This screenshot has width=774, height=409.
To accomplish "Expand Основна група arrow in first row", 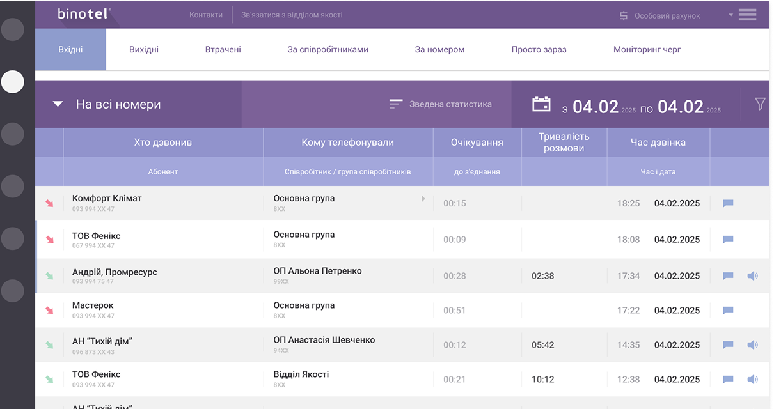I will pos(423,199).
